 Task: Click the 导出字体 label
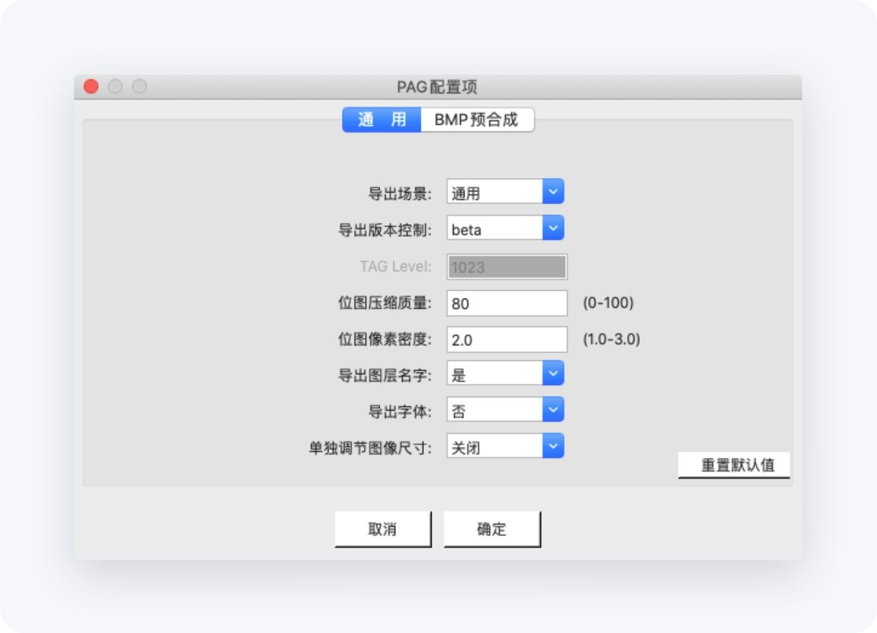[x=400, y=412]
